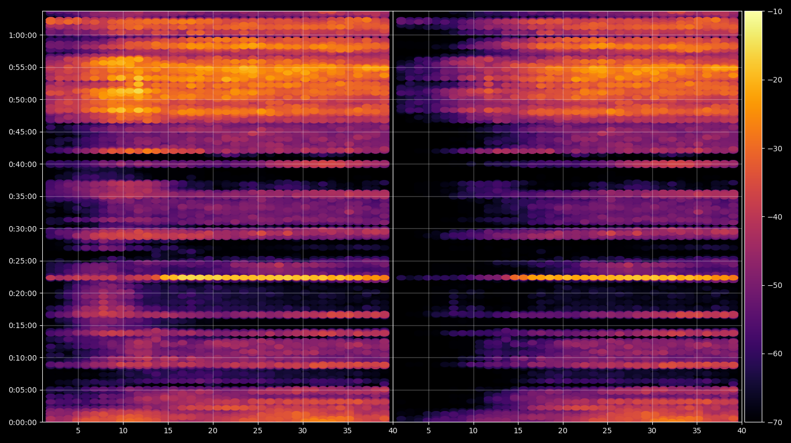Pick the 0:55:00 y-axis time label
Screen dimensions: 791x443
pyautogui.click(x=23, y=67)
